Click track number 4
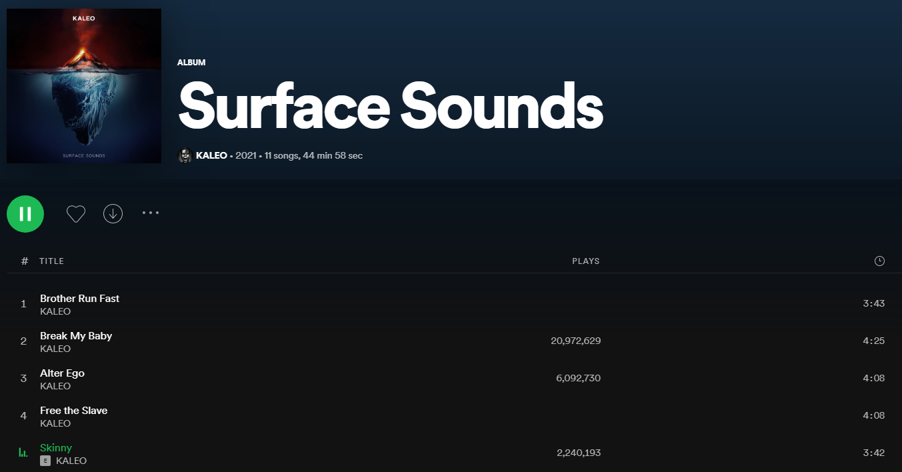Image resolution: width=902 pixels, height=472 pixels. coord(23,415)
